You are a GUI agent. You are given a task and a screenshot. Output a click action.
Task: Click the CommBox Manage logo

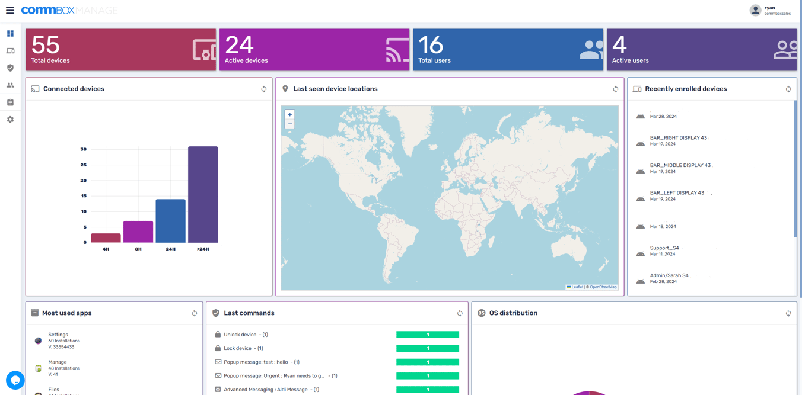(68, 9)
